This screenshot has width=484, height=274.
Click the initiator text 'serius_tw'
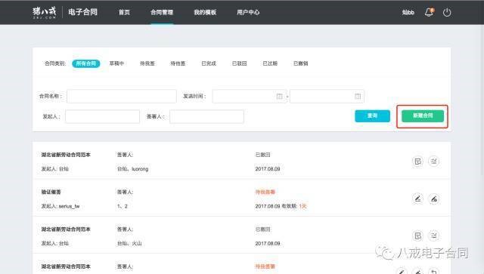(x=69, y=206)
